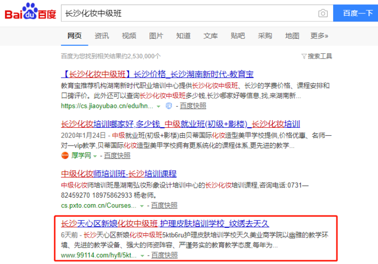Open the 采购 tab
378x264 pixels.
click(x=265, y=36)
